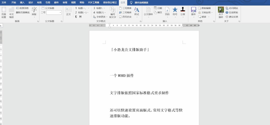This screenshot has width=270, height=125.
Task: Click 朗读 read aloud
Action: point(202,17)
